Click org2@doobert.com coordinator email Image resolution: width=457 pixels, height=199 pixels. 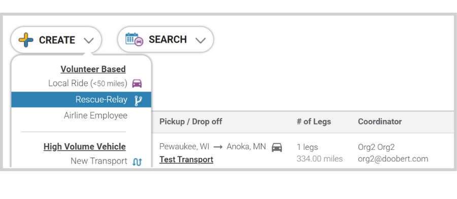[x=393, y=159]
